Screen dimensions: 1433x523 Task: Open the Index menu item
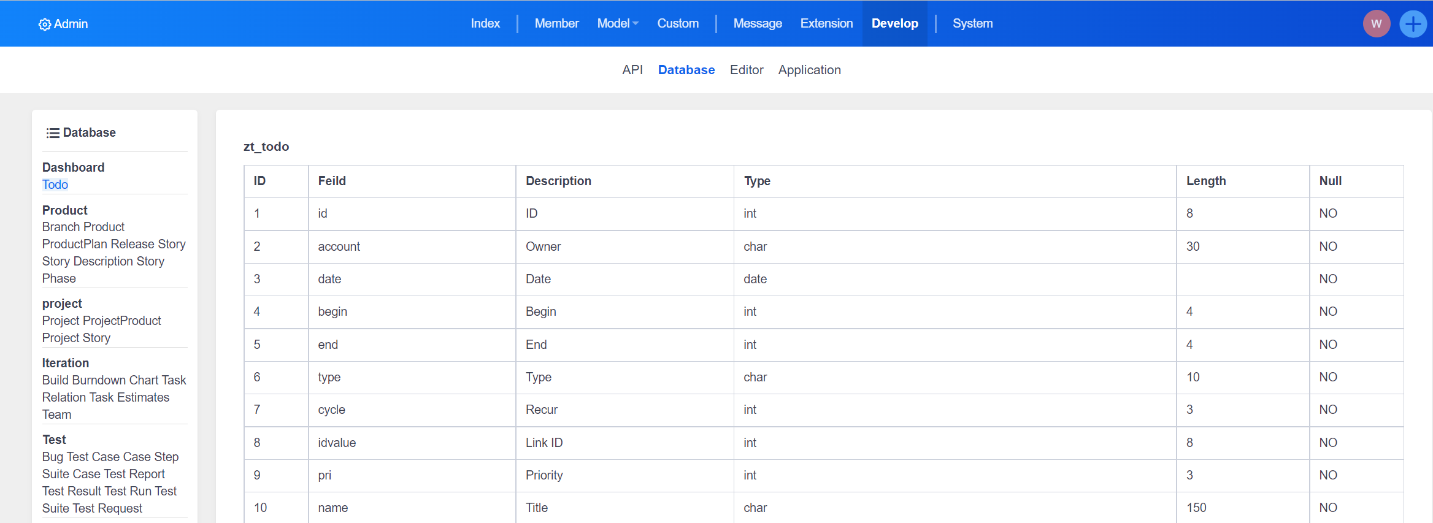(485, 23)
